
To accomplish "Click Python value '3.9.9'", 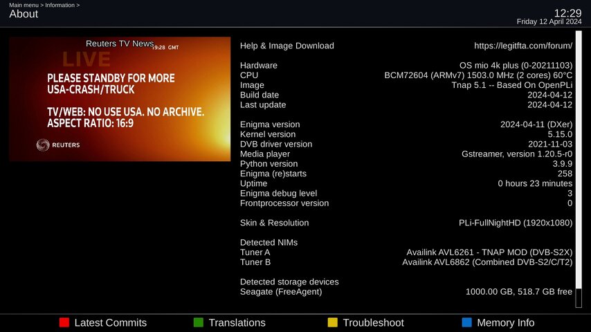I will 563,163.
